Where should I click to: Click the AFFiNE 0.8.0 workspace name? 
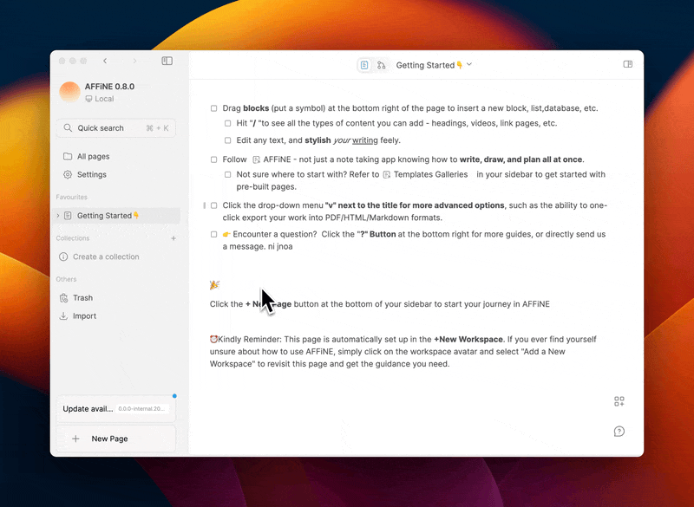click(x=109, y=87)
